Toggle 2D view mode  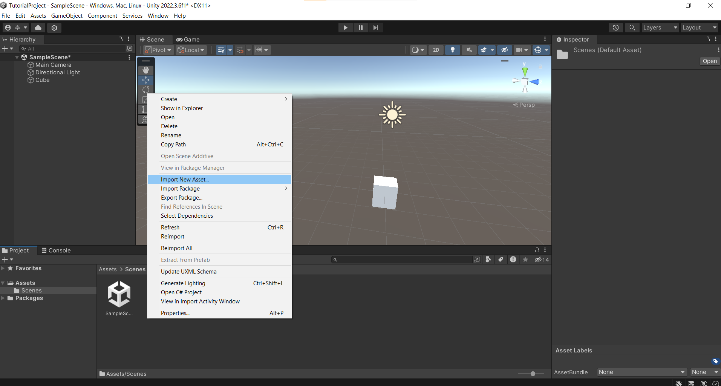point(436,50)
